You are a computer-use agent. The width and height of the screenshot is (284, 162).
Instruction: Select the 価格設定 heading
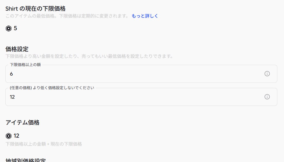(17, 49)
